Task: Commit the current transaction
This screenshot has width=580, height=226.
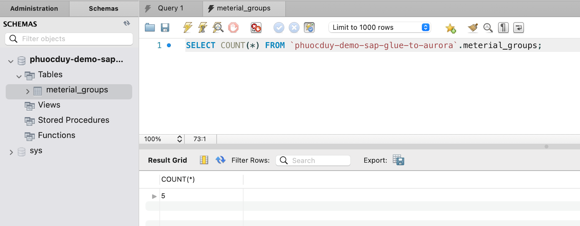Action: (279, 28)
